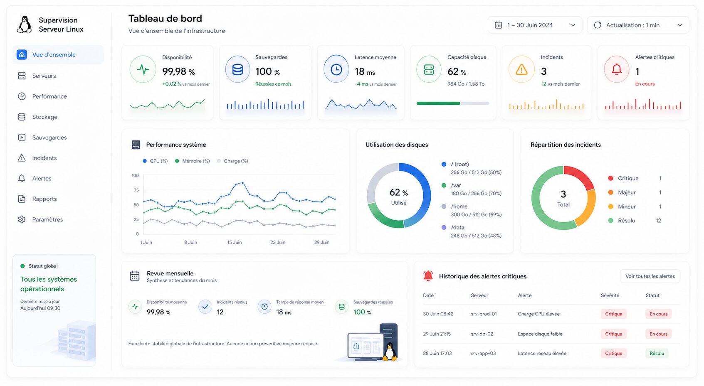Screen dimensions: 704x386
Task: Click the Capacité disque server icon
Action: pyautogui.click(x=429, y=69)
